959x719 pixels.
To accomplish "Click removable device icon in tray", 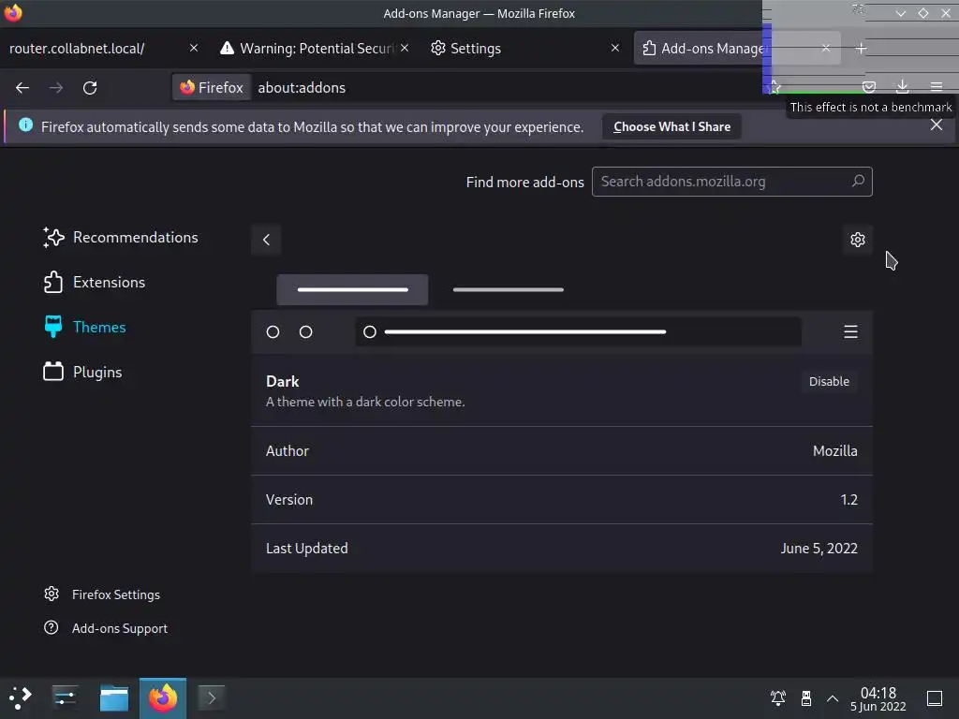I will coord(806,697).
